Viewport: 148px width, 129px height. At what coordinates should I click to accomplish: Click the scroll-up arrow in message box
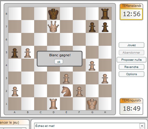(x=142, y=126)
